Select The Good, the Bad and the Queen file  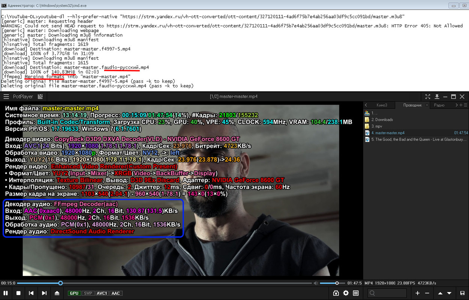pos(416,139)
